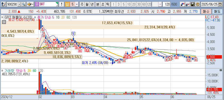Click the red-blue candle compare chart icon
224x100 pixels.
tap(182, 4)
